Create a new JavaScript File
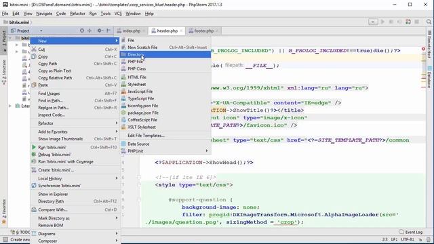434x244 pixels. [x=165, y=91]
